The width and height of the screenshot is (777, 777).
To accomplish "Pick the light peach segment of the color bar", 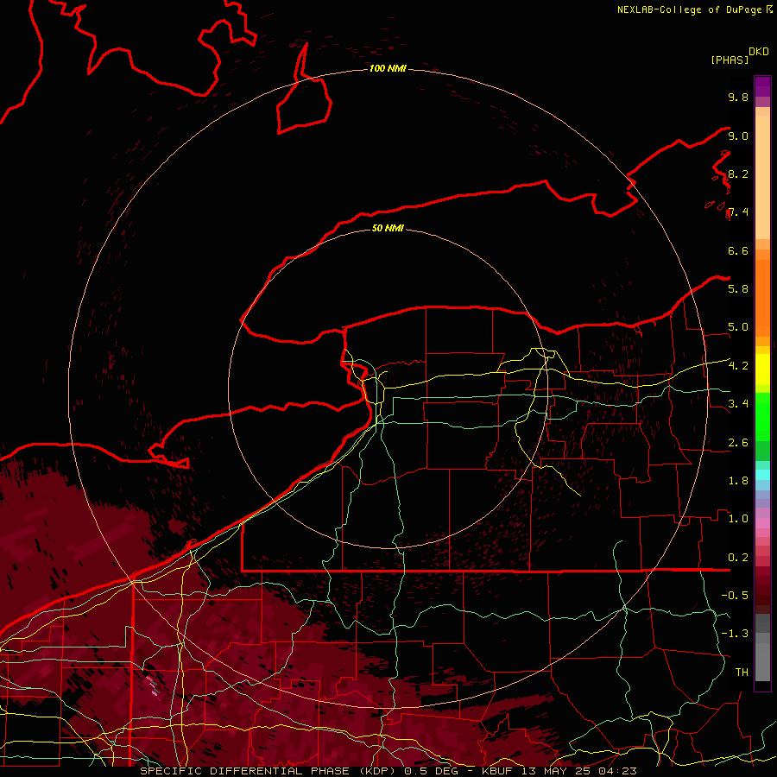I will pyautogui.click(x=762, y=177).
